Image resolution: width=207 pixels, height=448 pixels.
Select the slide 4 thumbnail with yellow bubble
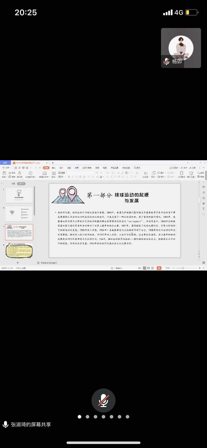19,250
